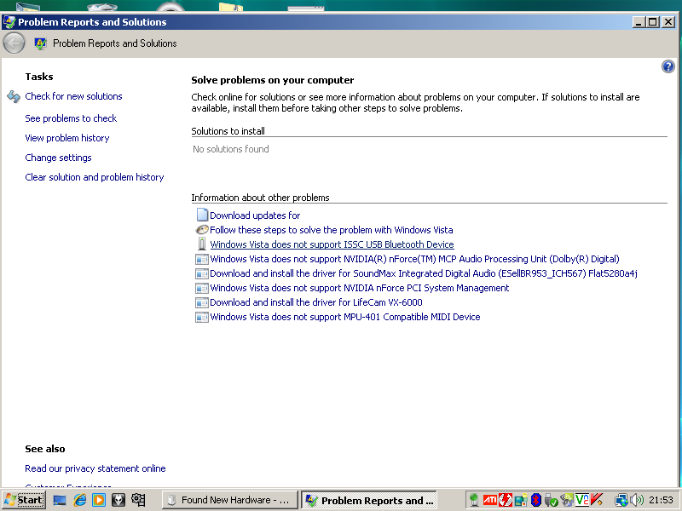Close the Problem Reports and Solutions window
This screenshot has width=682, height=511.
point(668,22)
